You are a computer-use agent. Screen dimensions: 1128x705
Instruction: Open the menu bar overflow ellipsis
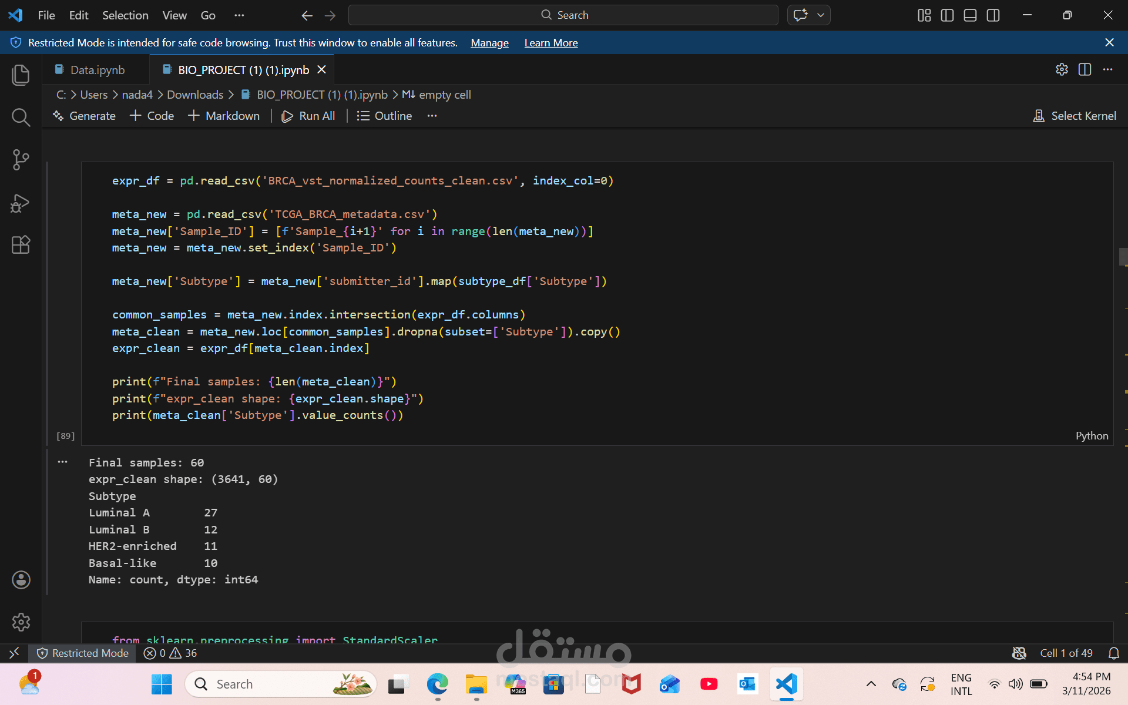click(x=239, y=15)
